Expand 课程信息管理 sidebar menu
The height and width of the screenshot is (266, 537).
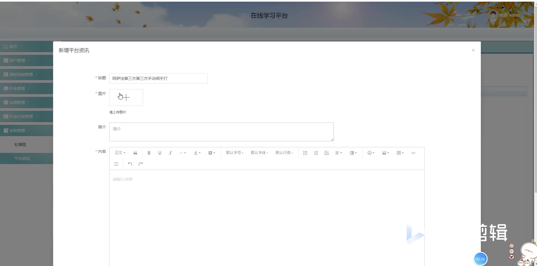26,74
